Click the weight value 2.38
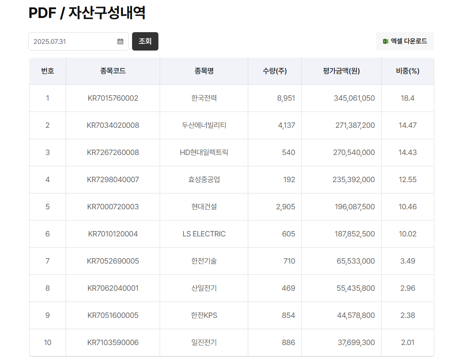 pos(407,315)
